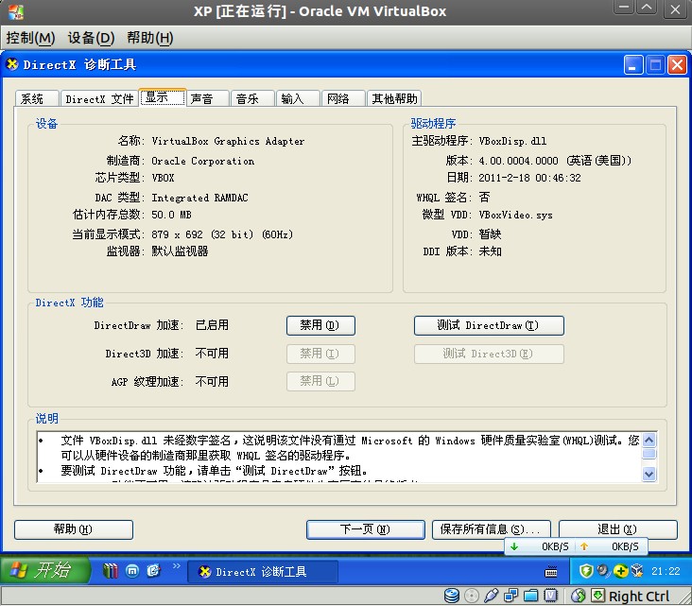Click 禁用(D) button for DirectDraw acceleration
This screenshot has height=606, width=692.
320,326
